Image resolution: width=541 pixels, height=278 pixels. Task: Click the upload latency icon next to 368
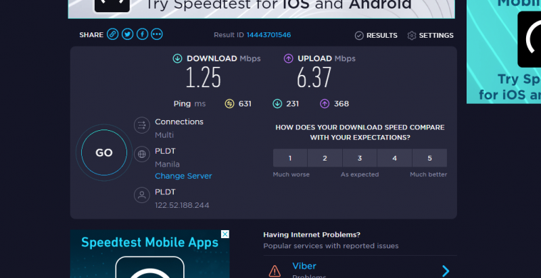pos(325,103)
